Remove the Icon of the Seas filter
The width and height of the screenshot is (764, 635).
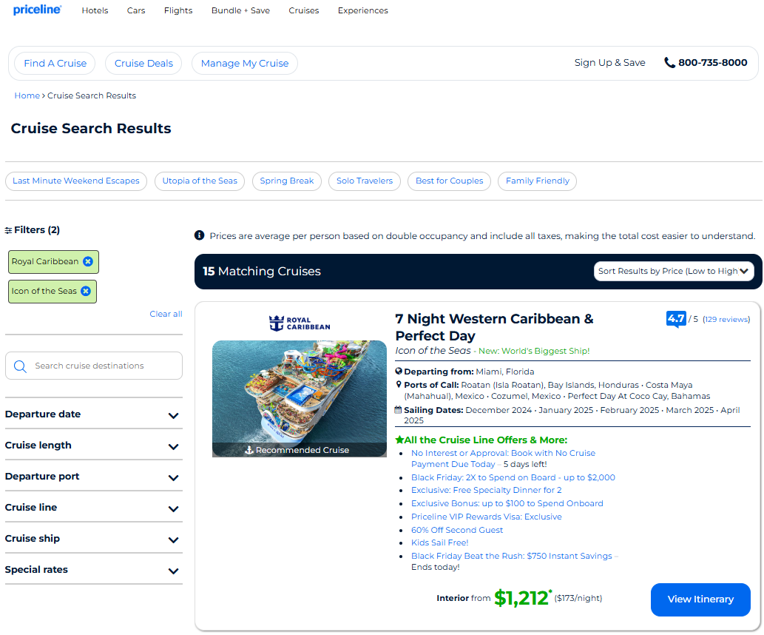(x=86, y=291)
